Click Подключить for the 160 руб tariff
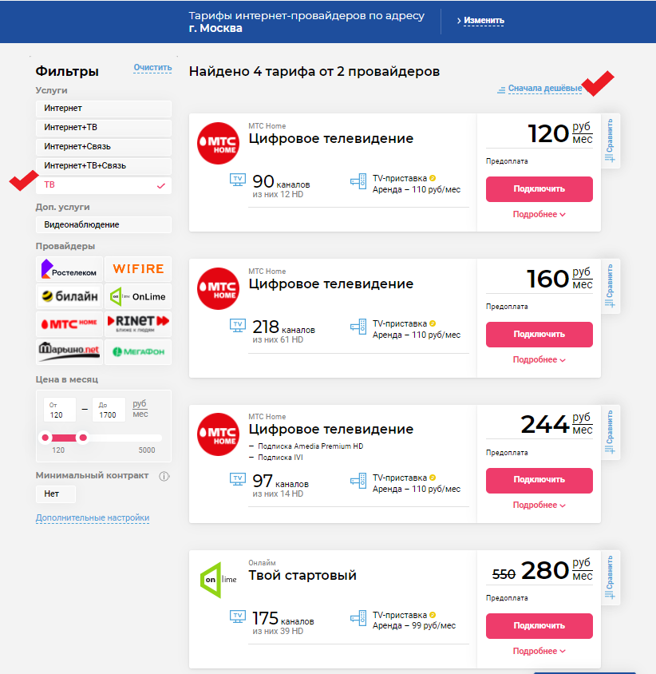 pos(539,335)
